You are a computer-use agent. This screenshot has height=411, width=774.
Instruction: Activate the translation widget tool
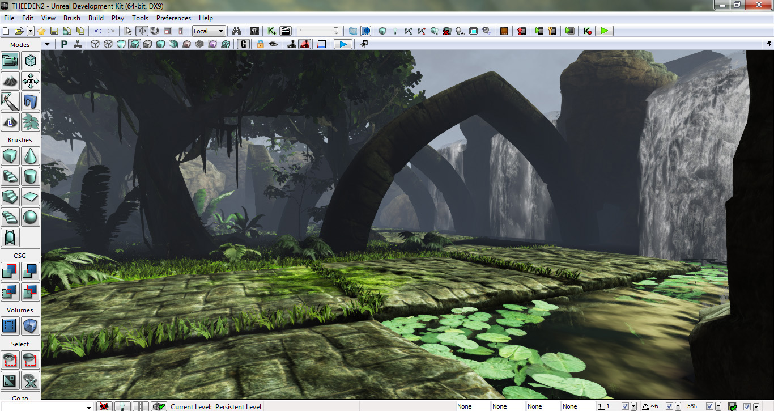coord(142,31)
